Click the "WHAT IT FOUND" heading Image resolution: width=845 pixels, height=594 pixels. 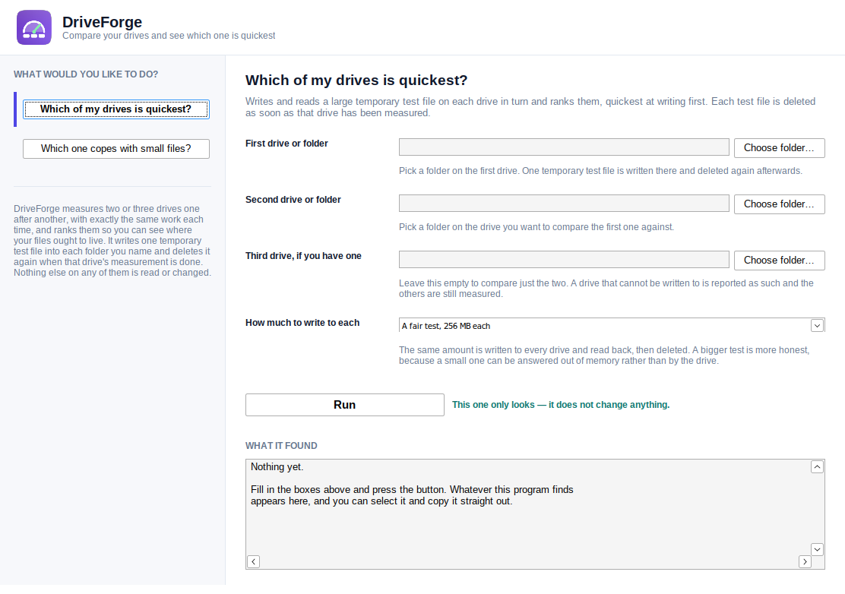click(281, 446)
